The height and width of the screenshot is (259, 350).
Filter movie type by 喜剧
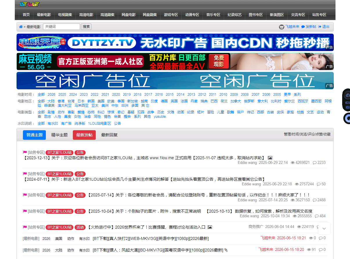click(x=71, y=112)
